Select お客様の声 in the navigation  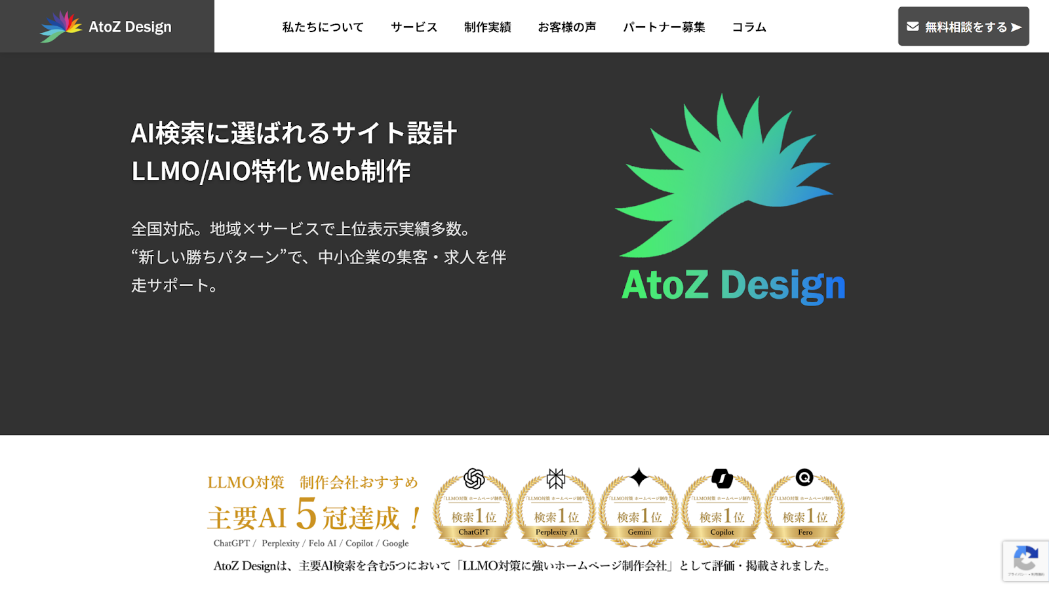(567, 27)
